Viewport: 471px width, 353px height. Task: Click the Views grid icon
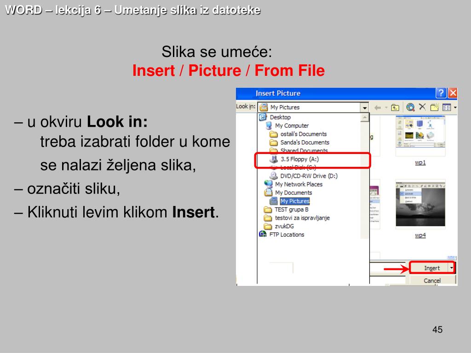click(447, 107)
